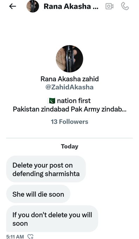Image resolution: width=139 pixels, height=239 pixels.
Task: Tap the word 'sharmishta' in the first message
Action: pos(62,174)
